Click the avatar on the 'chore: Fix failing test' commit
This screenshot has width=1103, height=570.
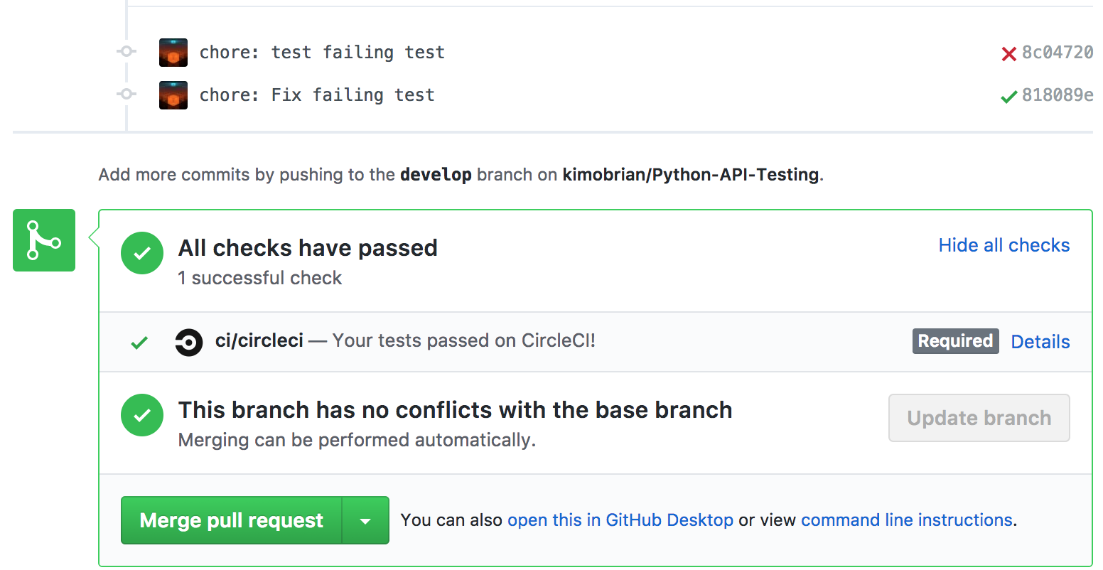coord(173,94)
